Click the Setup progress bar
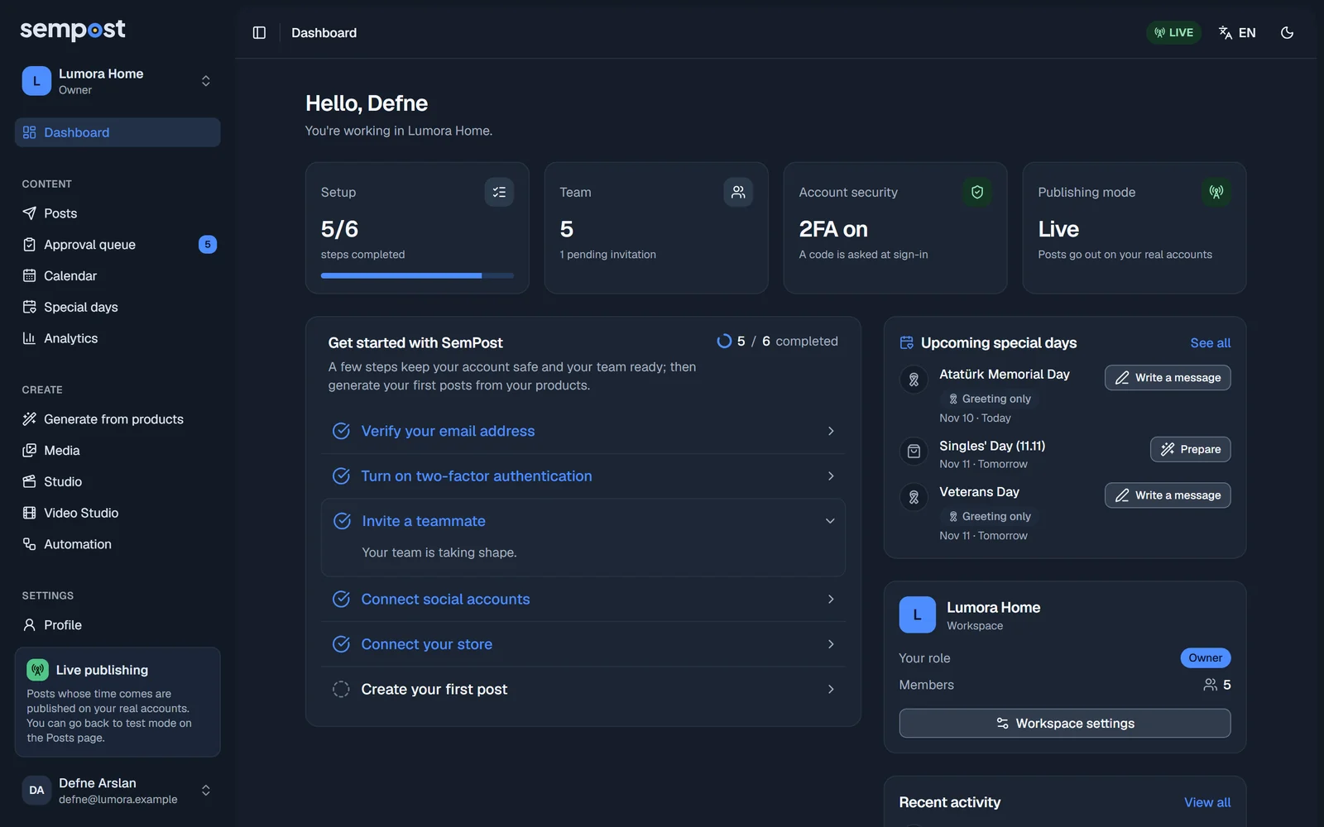 click(417, 275)
